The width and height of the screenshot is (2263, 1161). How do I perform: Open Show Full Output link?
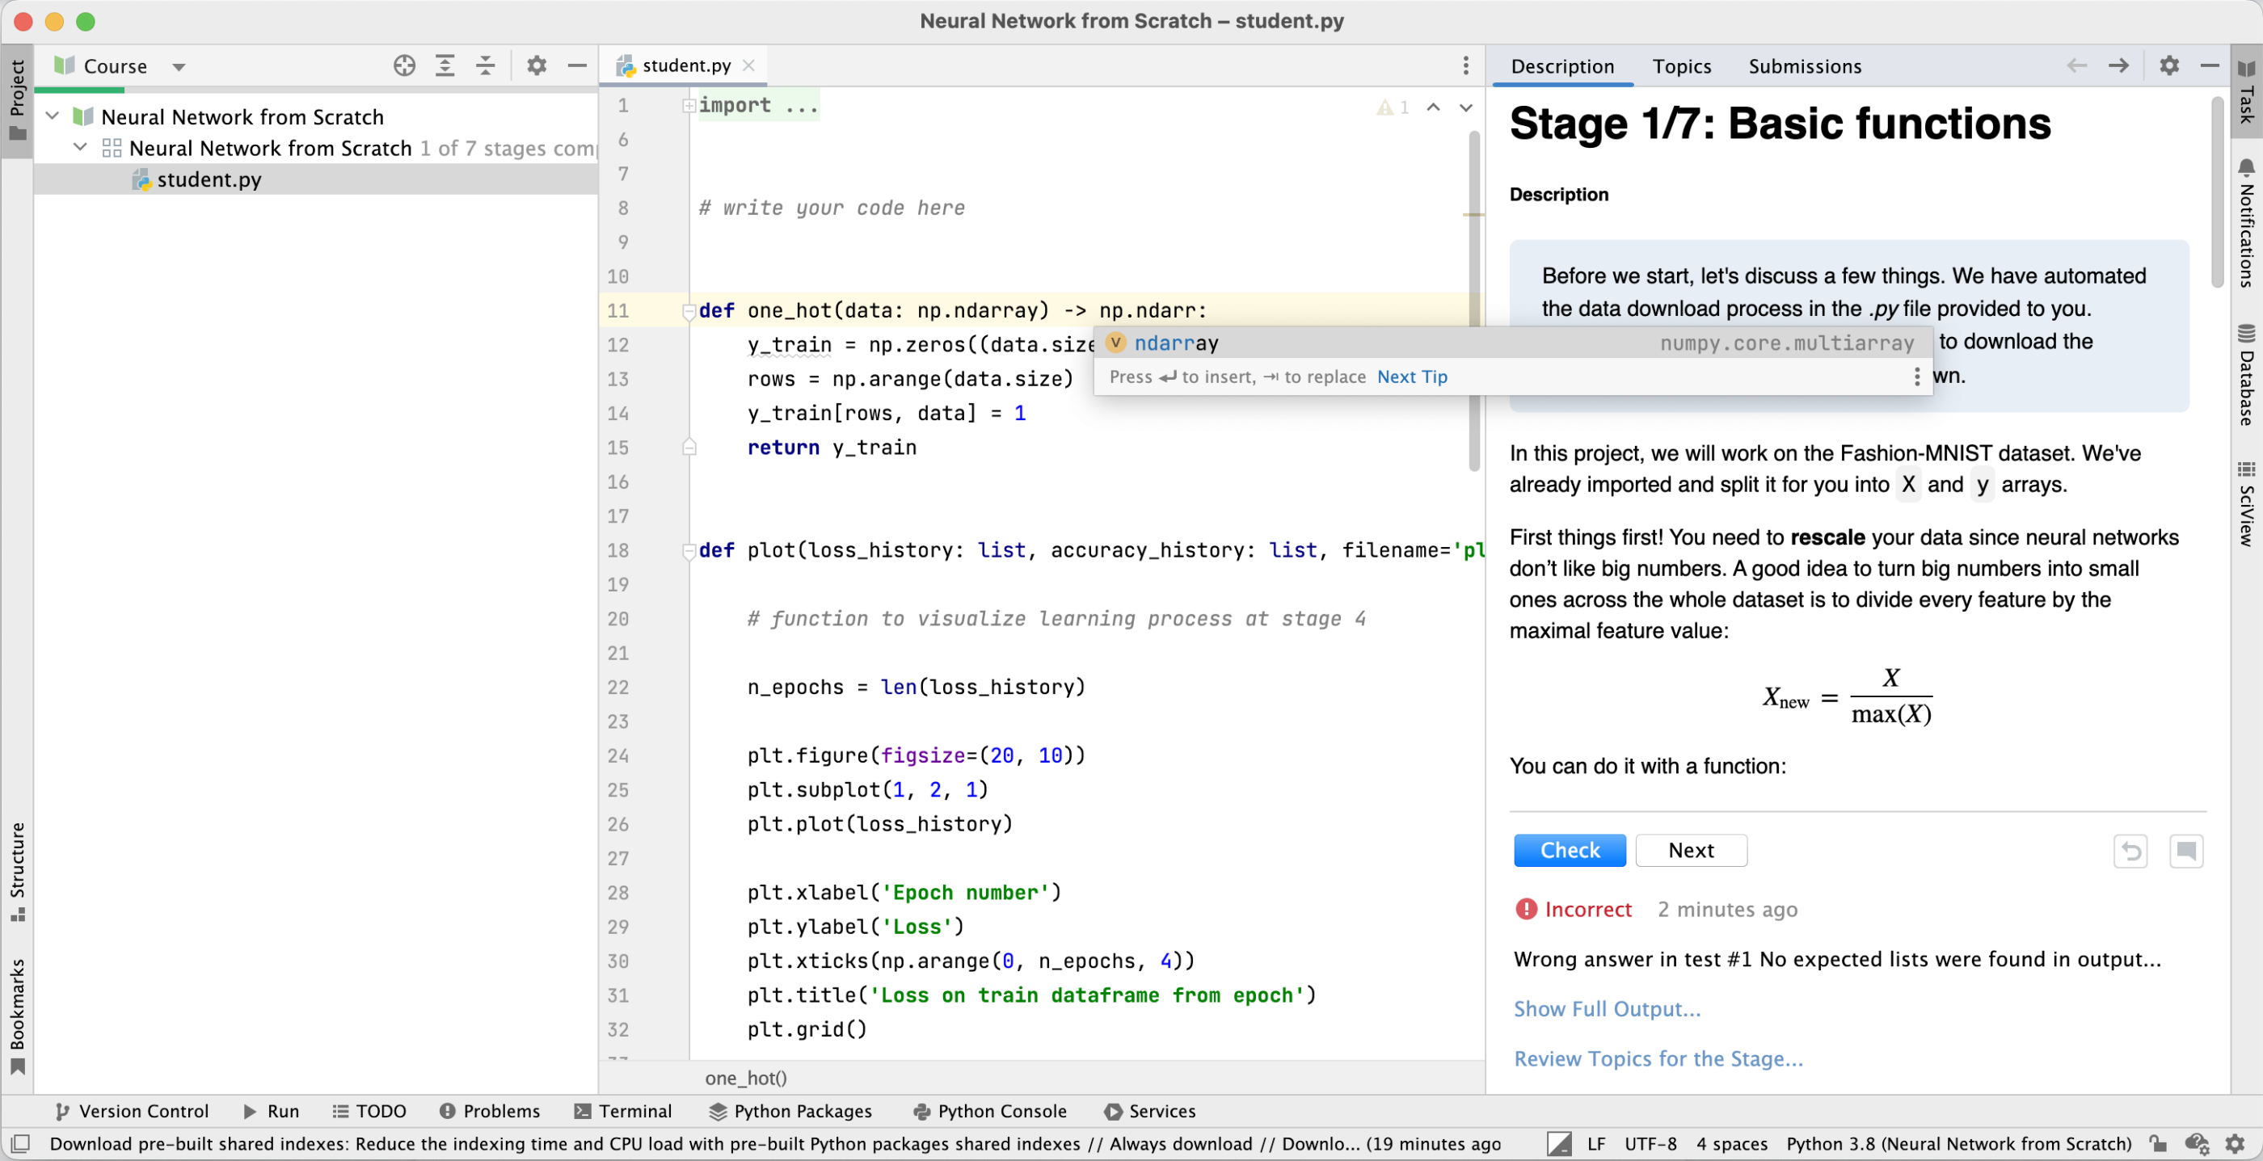[x=1606, y=1008]
